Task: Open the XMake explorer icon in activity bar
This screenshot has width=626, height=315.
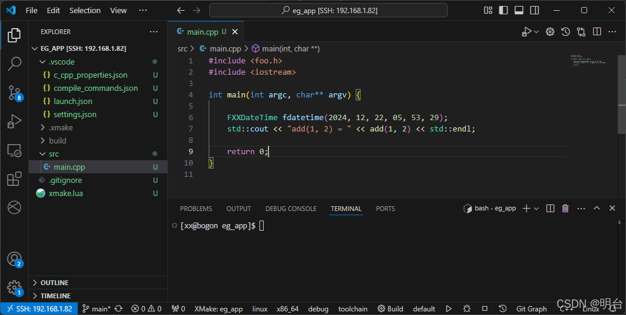Action: 14,207
